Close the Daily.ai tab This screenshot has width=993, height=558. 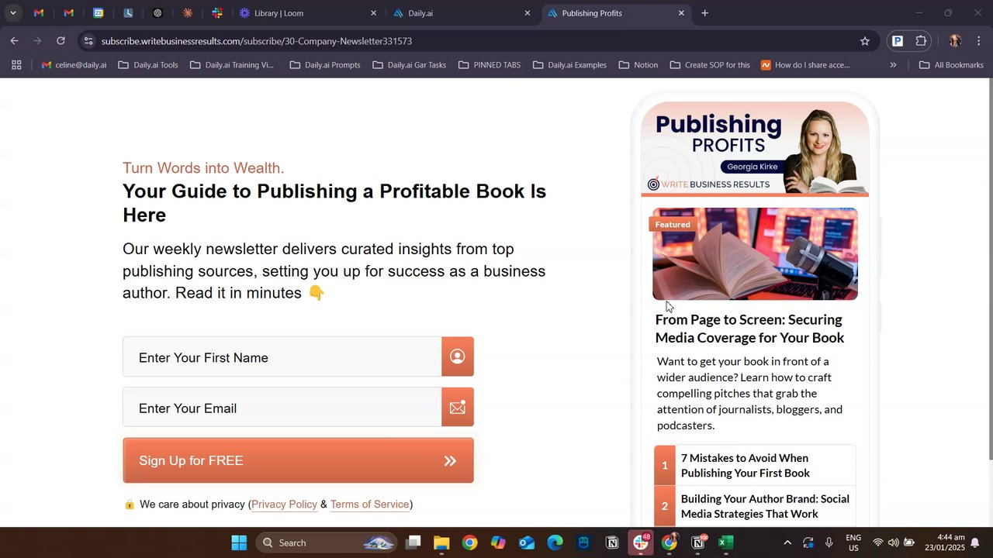coord(528,13)
